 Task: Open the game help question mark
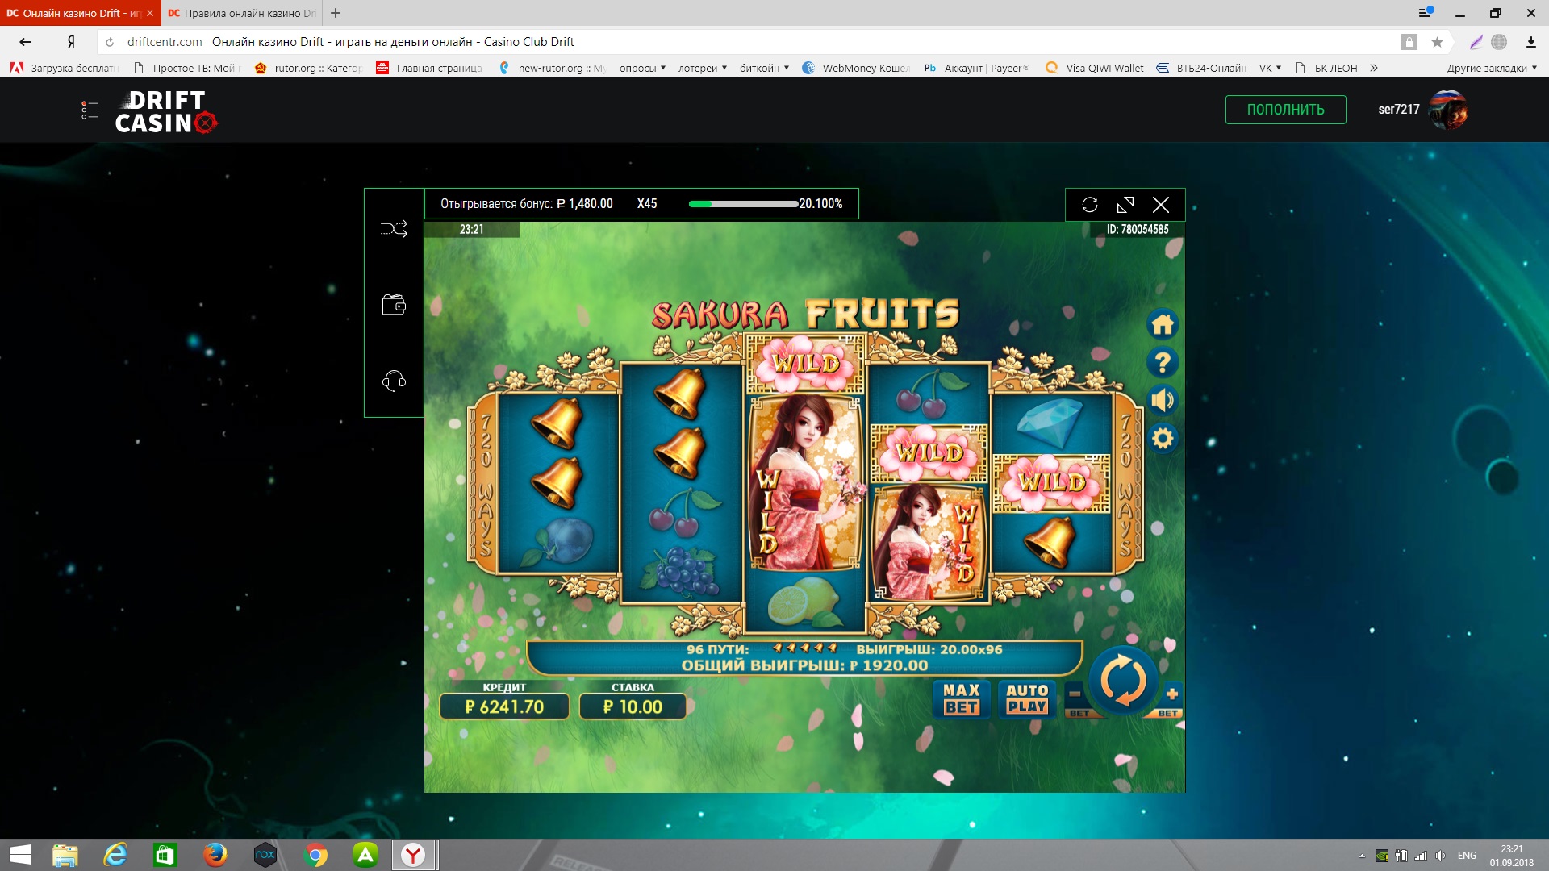click(x=1163, y=363)
